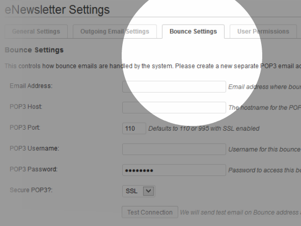Image resolution: width=301 pixels, height=226 pixels.
Task: Click the POP3 Host label
Action: tap(26, 107)
